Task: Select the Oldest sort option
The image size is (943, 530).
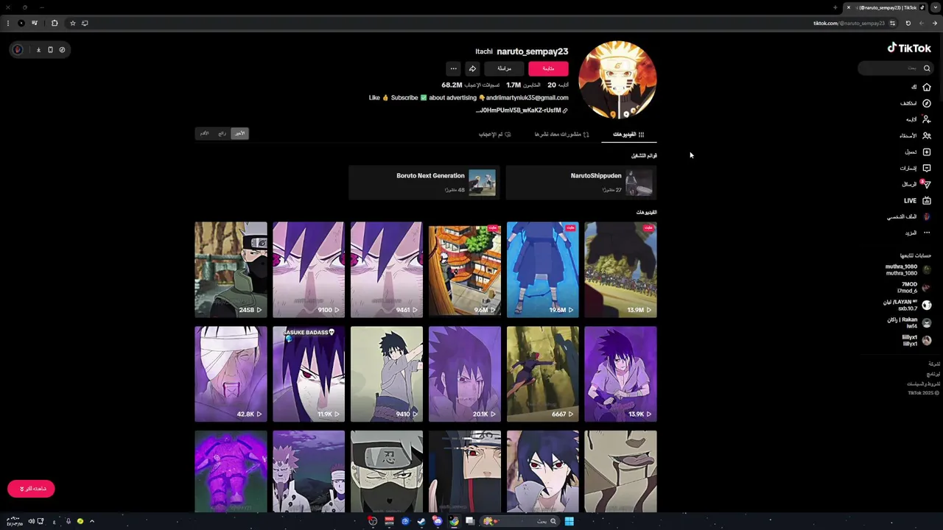Action: (x=205, y=133)
